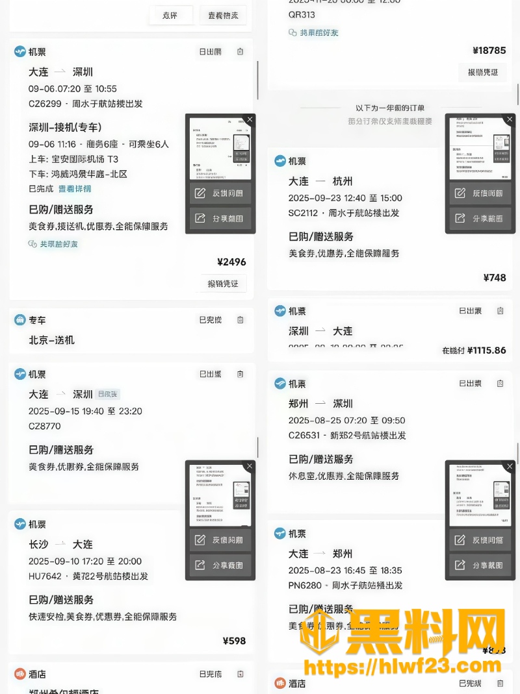Click the ¥18785 order price

489,51
